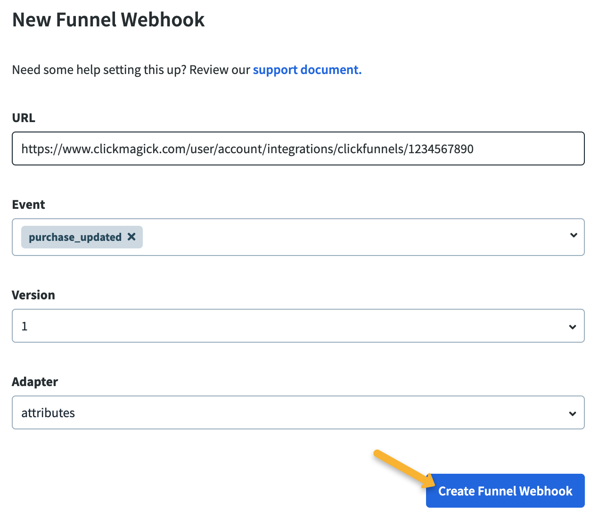The height and width of the screenshot is (527, 607).
Task: Click the chevron arrow in the Adapter field
Action: tap(572, 413)
